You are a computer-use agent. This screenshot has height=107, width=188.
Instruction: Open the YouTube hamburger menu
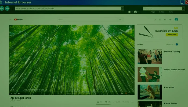pos(10,20)
